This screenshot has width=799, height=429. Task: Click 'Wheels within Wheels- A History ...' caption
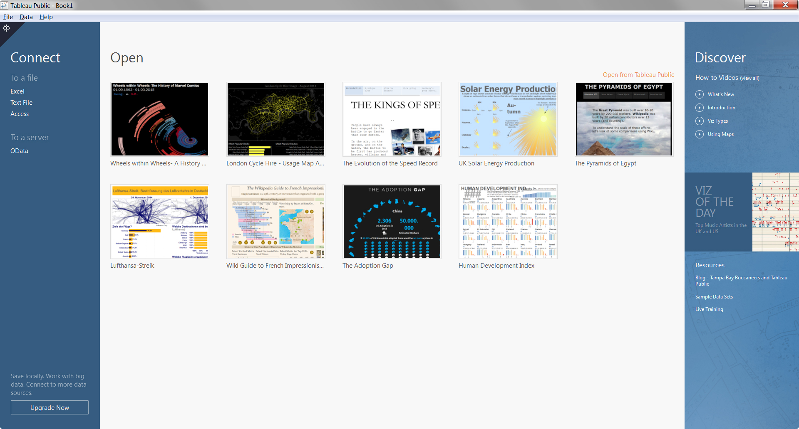point(158,163)
